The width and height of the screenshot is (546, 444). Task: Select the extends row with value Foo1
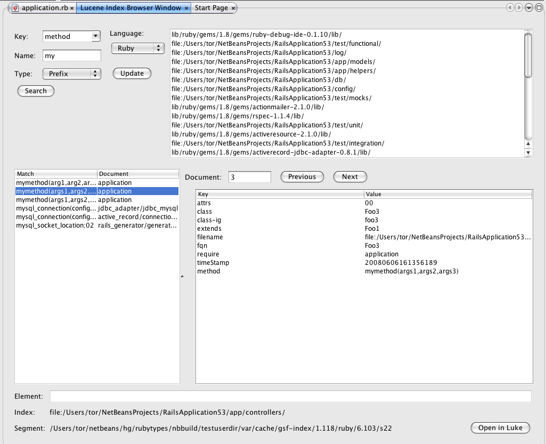(364, 229)
